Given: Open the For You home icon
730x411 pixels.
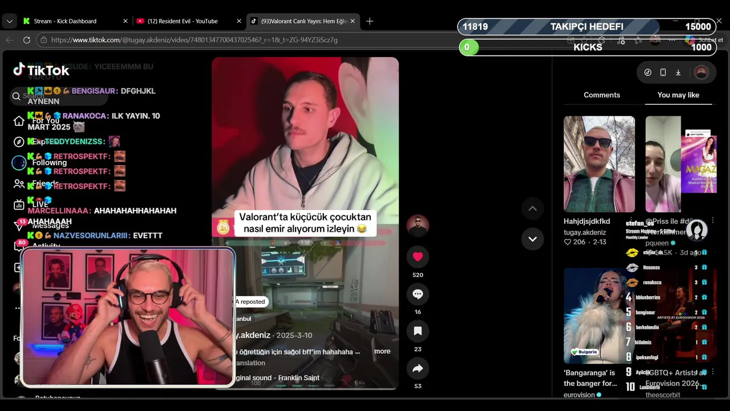Looking at the screenshot, I should tap(19, 121).
